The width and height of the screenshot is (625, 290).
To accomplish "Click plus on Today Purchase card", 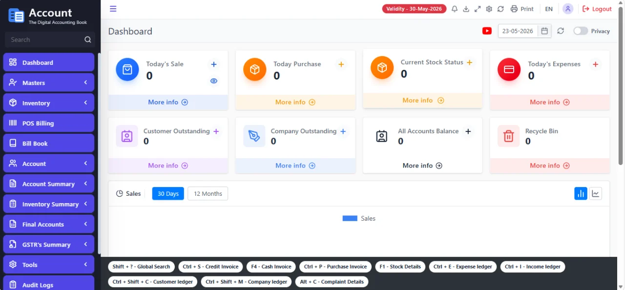I will pyautogui.click(x=341, y=64).
